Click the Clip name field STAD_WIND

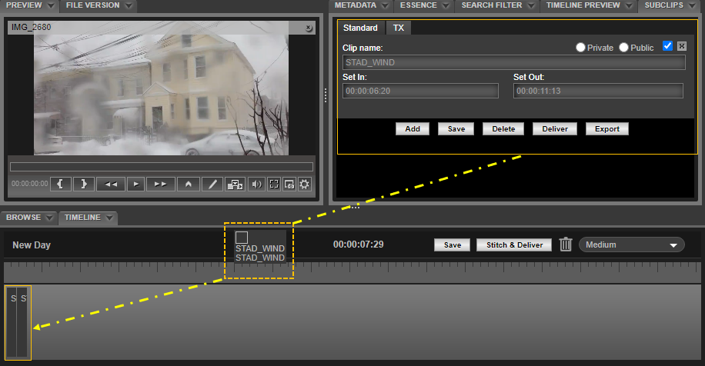514,62
